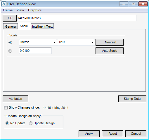Choose the No Update option
149x140 pixels.
tap(7, 123)
